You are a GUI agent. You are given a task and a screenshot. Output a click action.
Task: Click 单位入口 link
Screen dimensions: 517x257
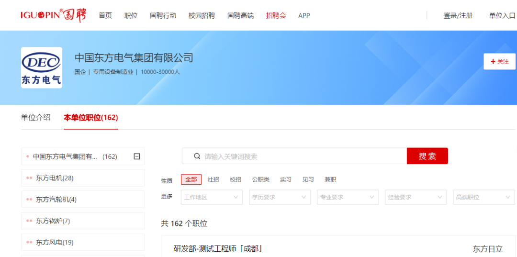[502, 15]
